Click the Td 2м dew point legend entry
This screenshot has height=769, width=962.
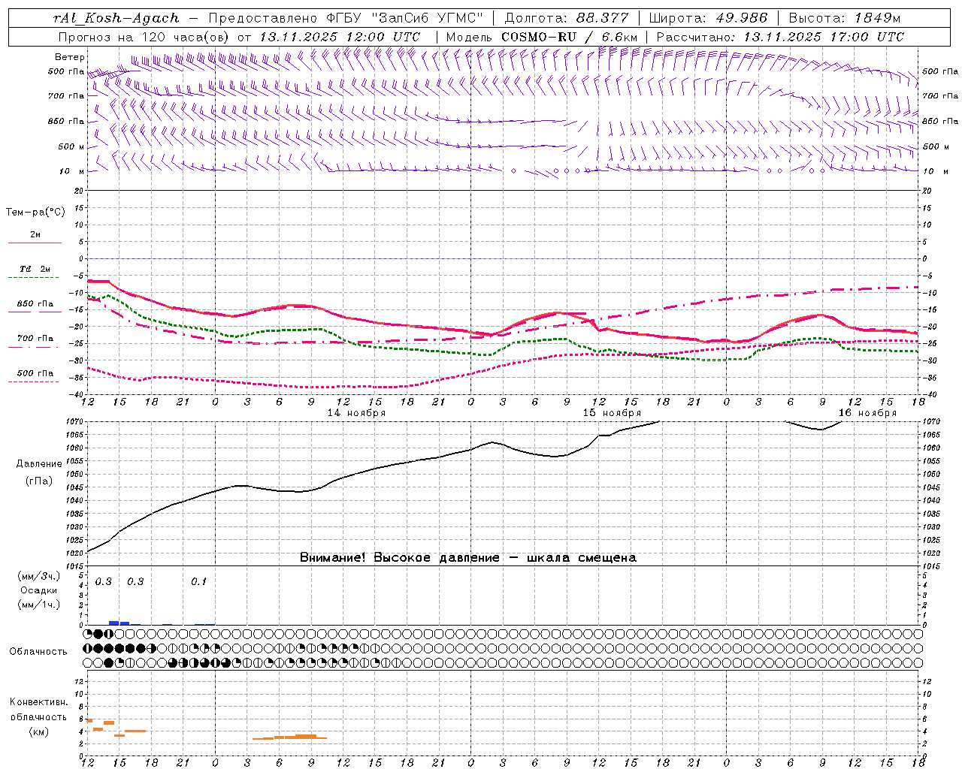click(35, 269)
